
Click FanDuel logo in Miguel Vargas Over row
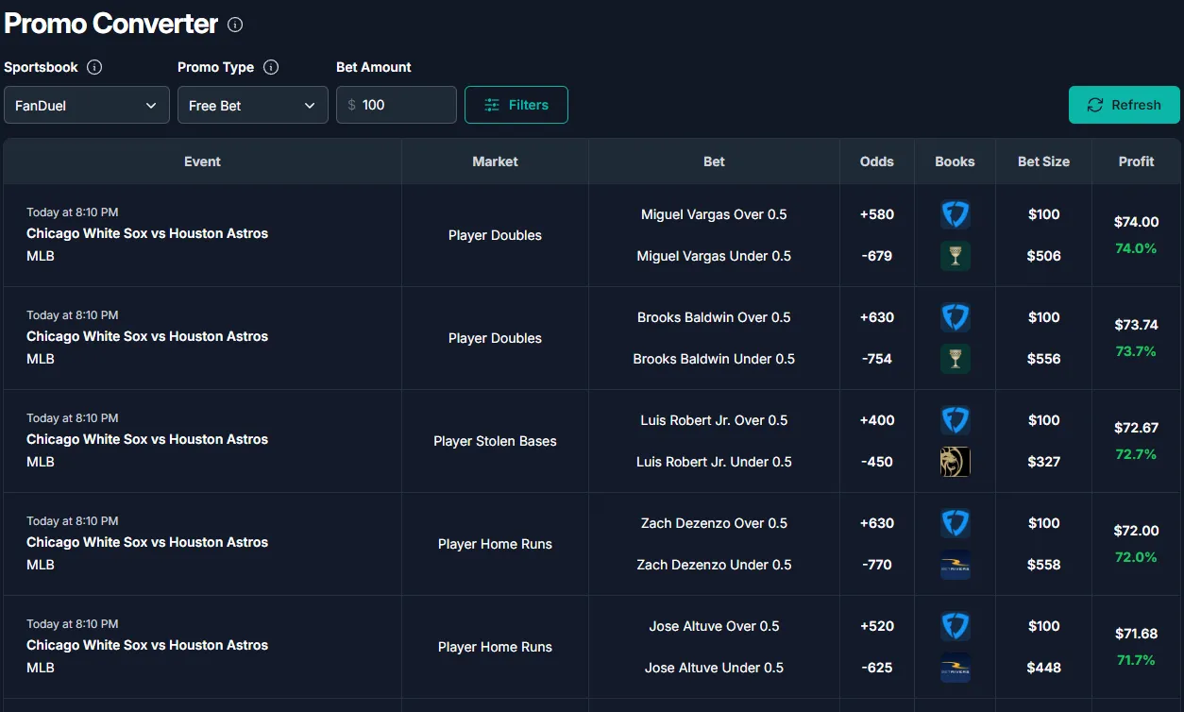pos(956,214)
